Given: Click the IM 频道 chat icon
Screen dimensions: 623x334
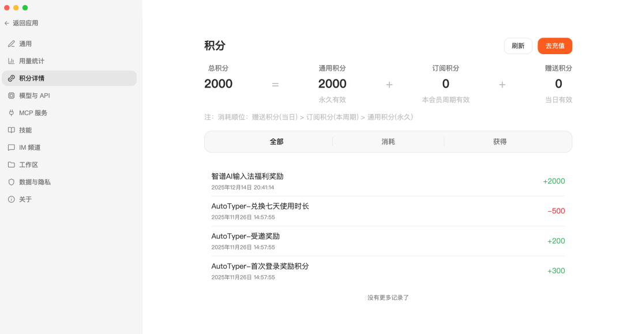Looking at the screenshot, I should [13, 147].
